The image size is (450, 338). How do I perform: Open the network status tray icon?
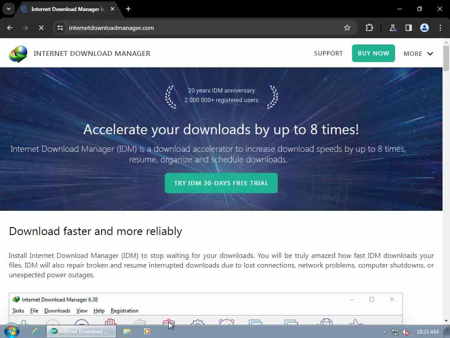[x=395, y=332]
